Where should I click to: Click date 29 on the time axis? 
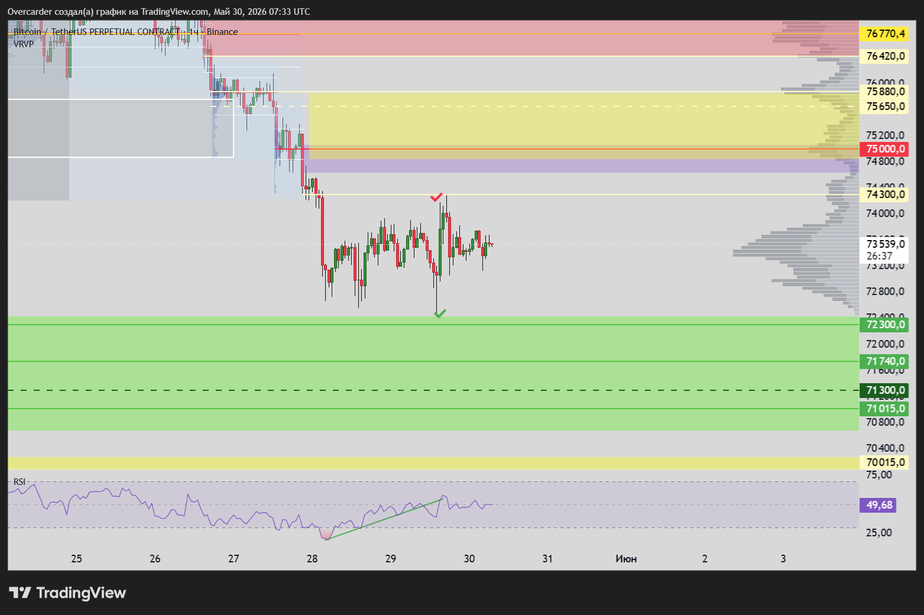[391, 559]
